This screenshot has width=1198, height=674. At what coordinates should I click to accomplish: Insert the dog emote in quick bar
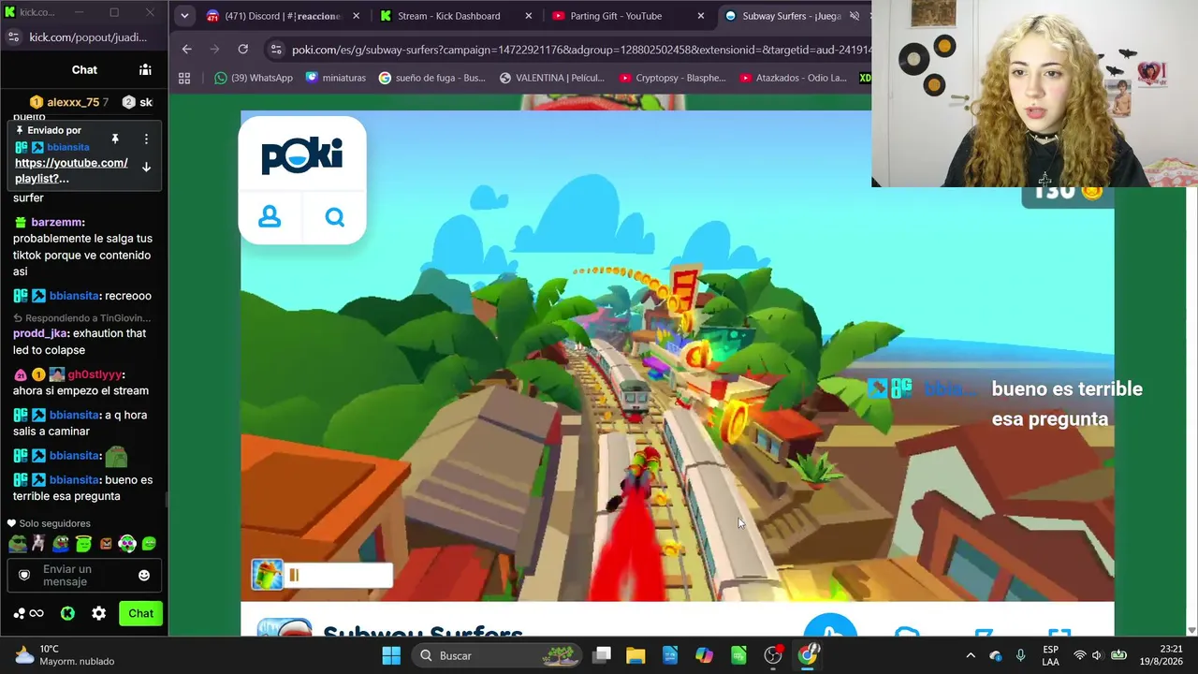point(38,543)
